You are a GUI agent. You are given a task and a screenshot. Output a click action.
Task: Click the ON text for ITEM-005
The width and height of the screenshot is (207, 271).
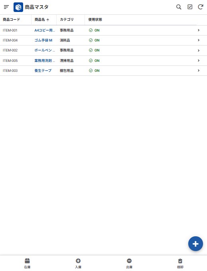coord(97,61)
